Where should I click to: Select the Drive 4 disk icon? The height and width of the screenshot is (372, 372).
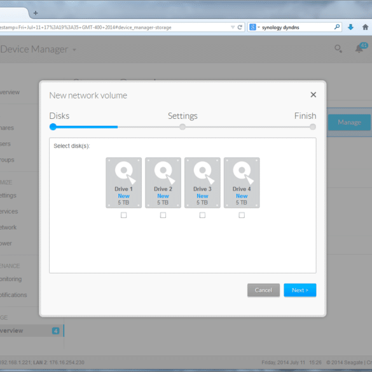[242, 183]
